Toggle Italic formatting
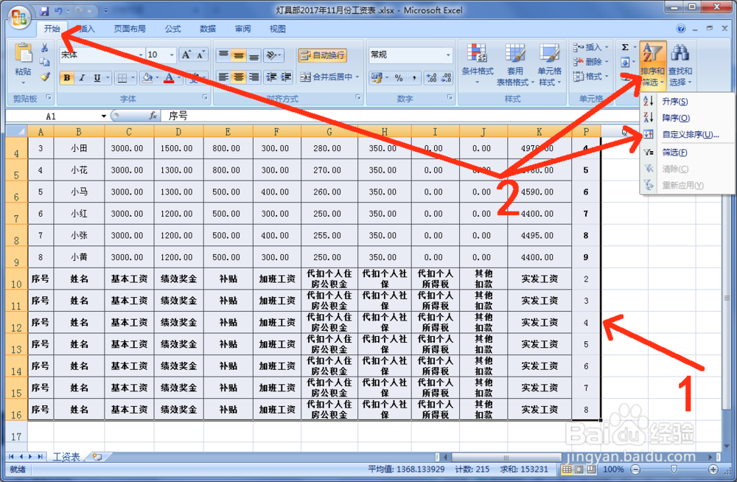 (x=82, y=77)
